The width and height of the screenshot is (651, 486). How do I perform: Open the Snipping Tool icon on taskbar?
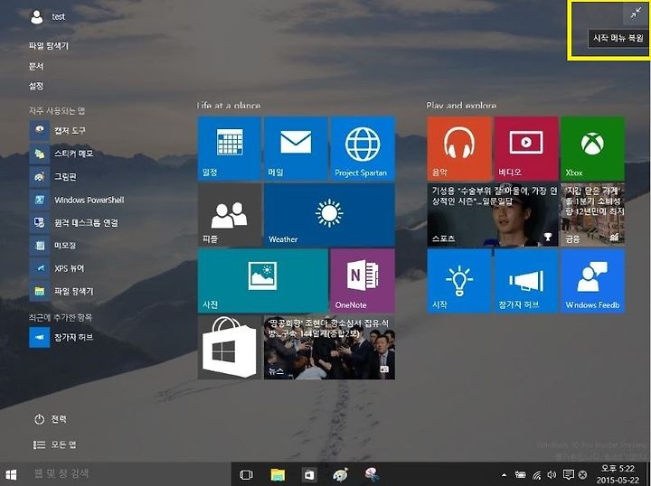coord(372,474)
